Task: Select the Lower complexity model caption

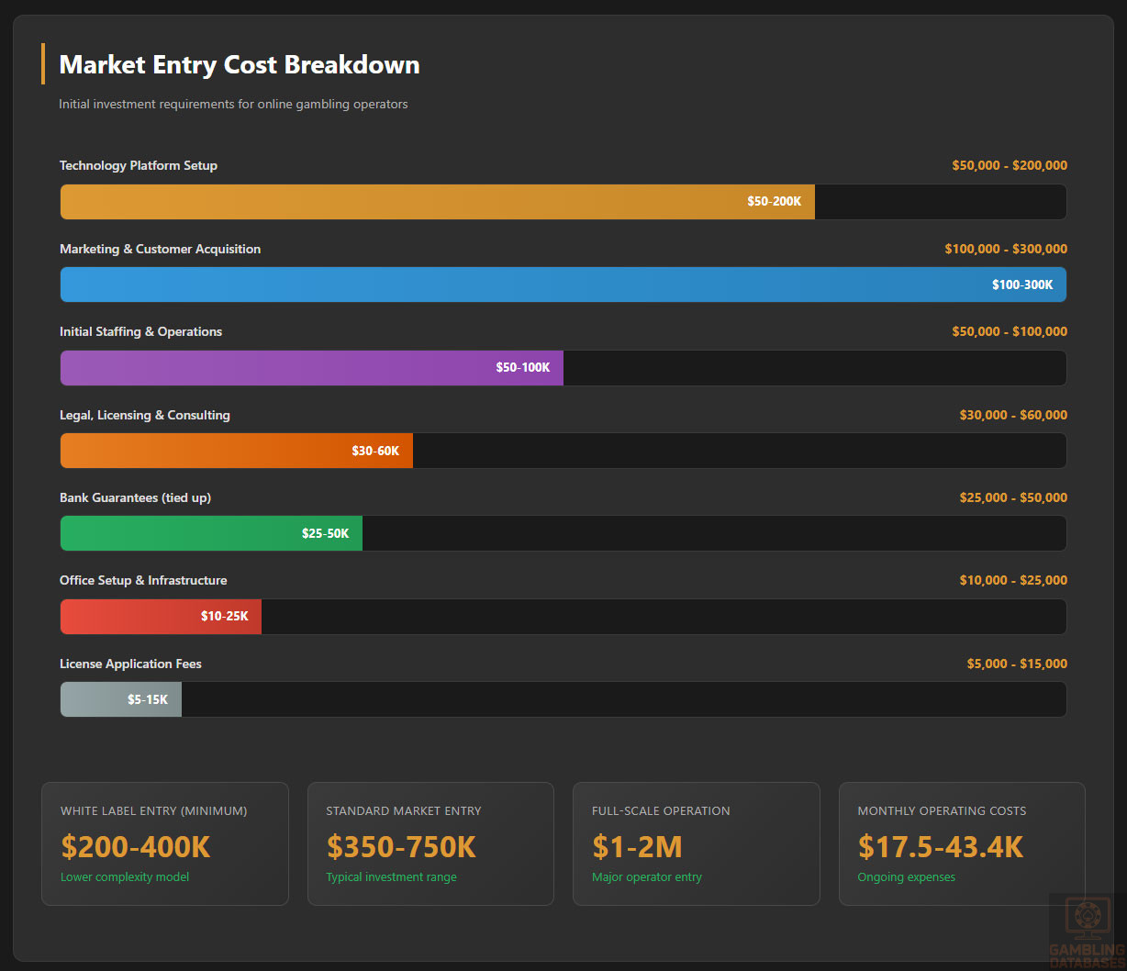Action: click(x=125, y=876)
